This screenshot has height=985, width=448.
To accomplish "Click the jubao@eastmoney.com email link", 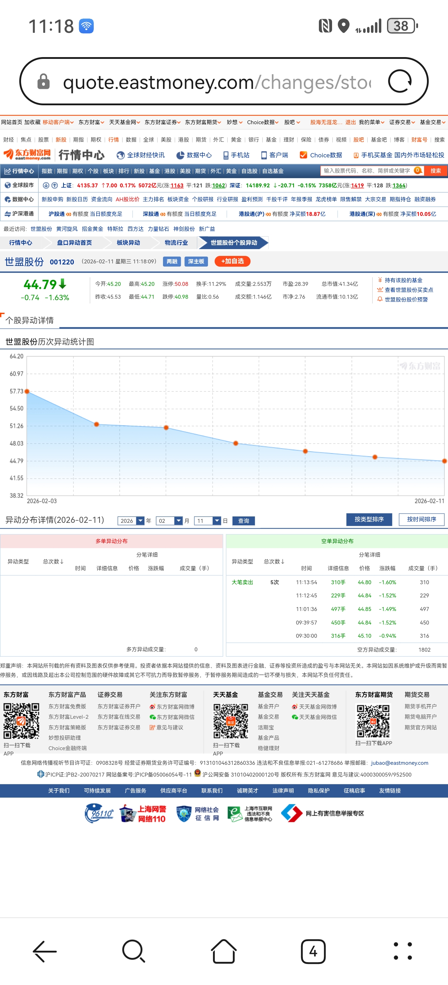I will (x=399, y=763).
